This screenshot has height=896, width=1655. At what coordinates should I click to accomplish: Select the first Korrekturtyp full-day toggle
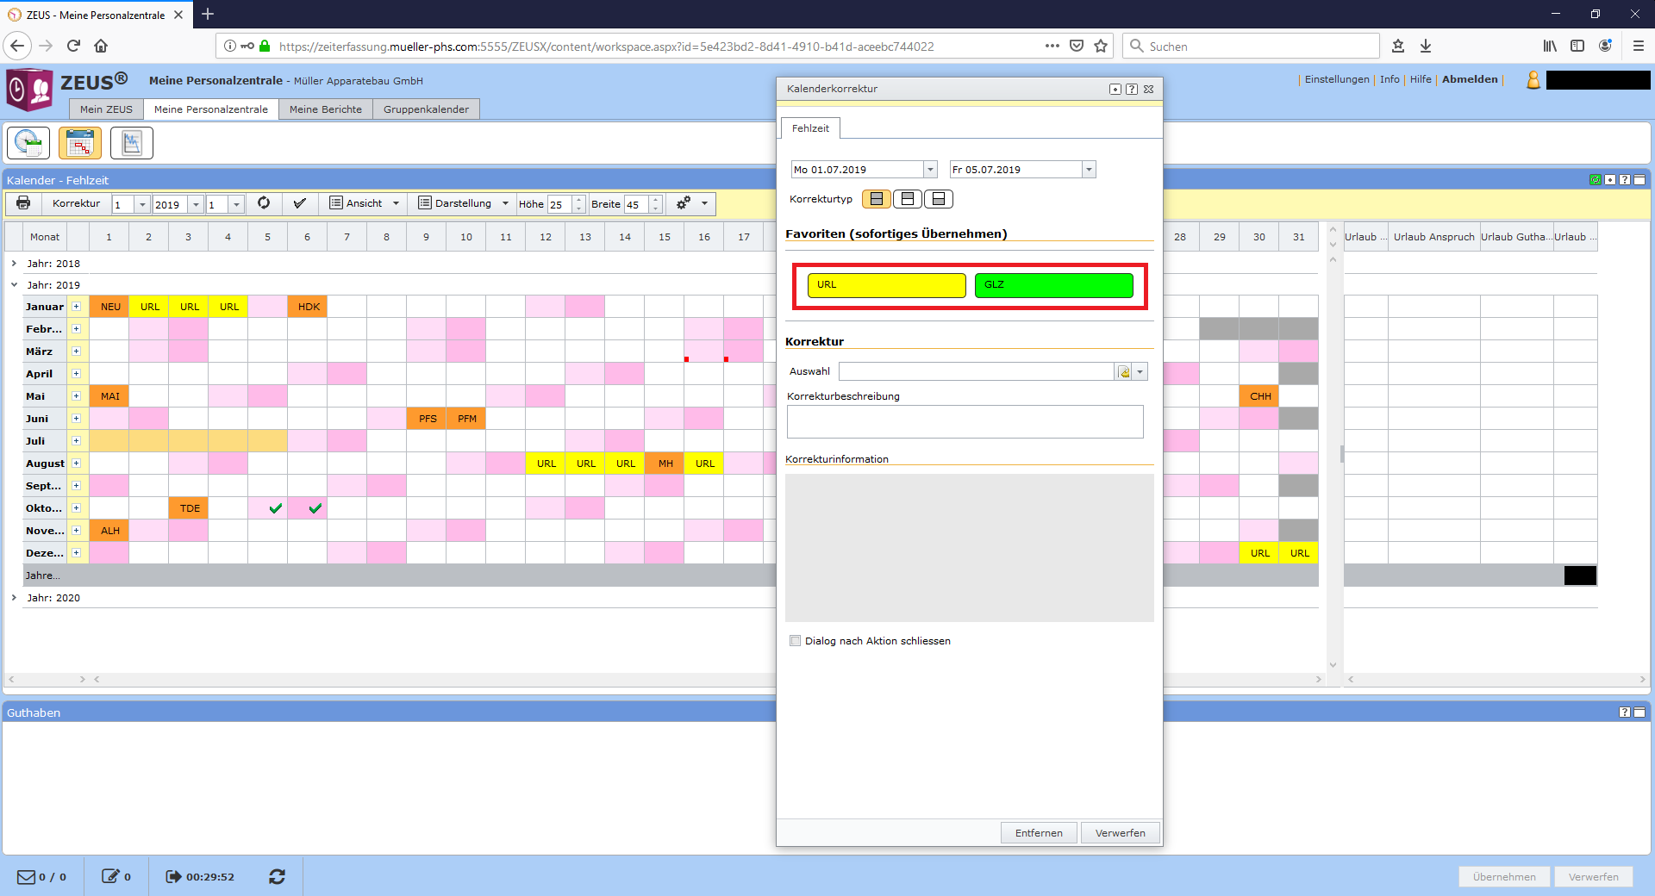tap(877, 199)
